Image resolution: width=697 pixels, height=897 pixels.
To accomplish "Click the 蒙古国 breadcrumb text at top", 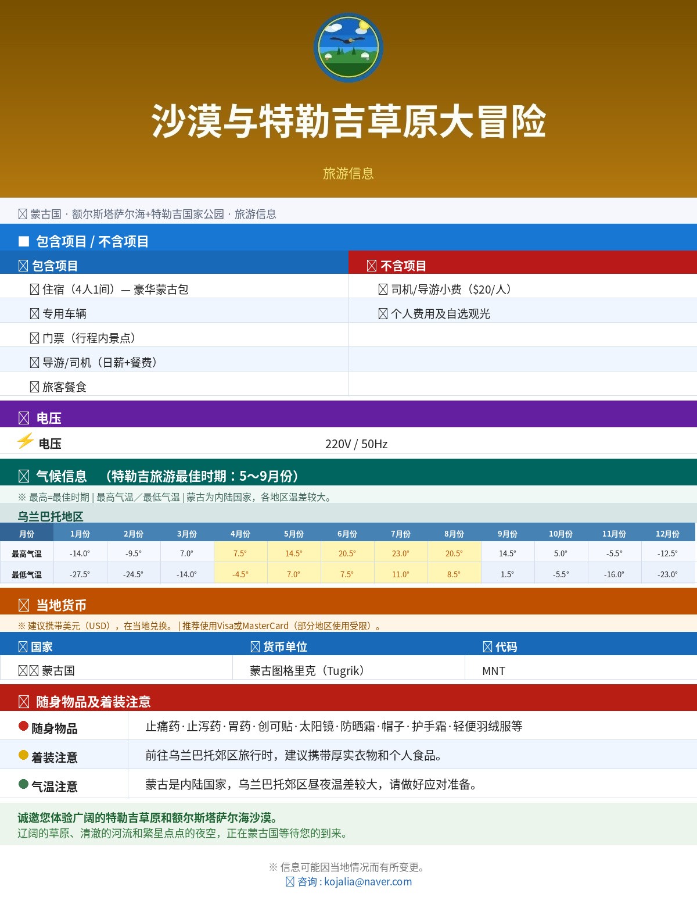I will click(46, 214).
